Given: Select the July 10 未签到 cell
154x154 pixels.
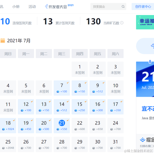Looking at the screenshot, I should click(115, 88).
